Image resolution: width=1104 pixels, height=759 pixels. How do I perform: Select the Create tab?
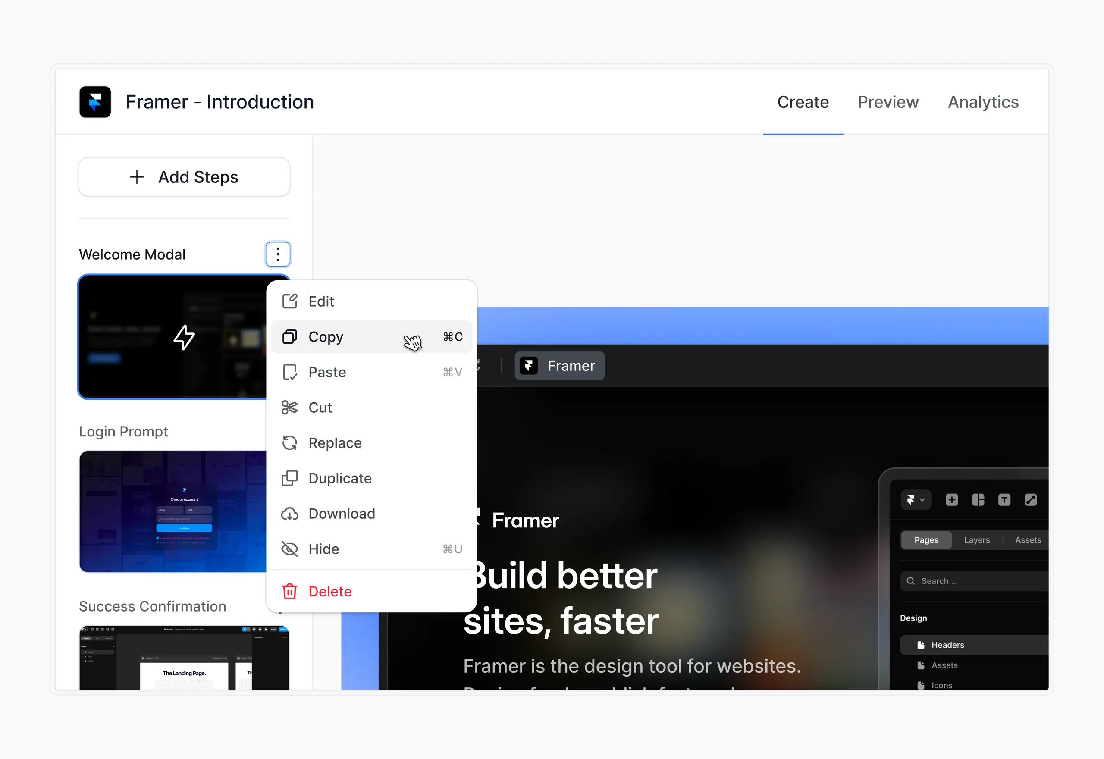point(803,102)
